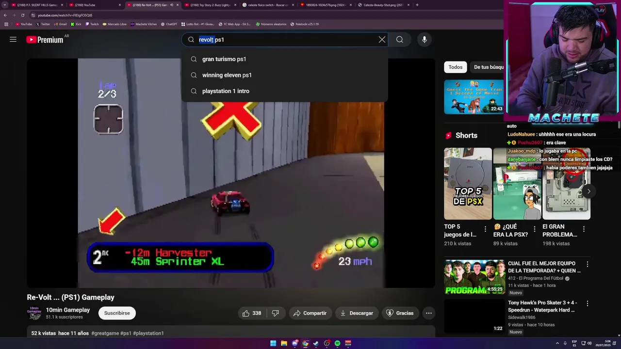The image size is (621, 349).
Task: Click the #playstation1 hashtag link
Action: [148, 333]
